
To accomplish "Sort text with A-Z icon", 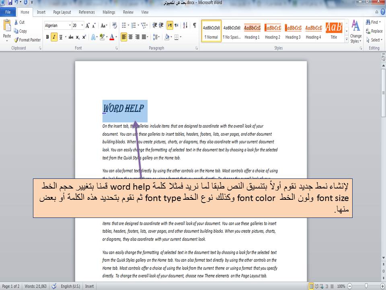I will [x=185, y=25].
